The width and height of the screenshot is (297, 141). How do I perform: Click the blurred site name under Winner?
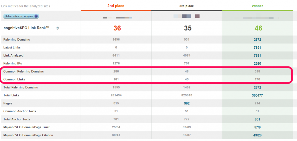click(x=261, y=18)
